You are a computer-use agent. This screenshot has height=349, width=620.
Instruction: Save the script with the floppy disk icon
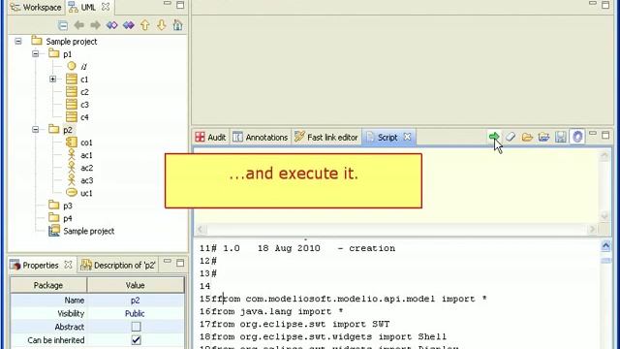point(561,138)
